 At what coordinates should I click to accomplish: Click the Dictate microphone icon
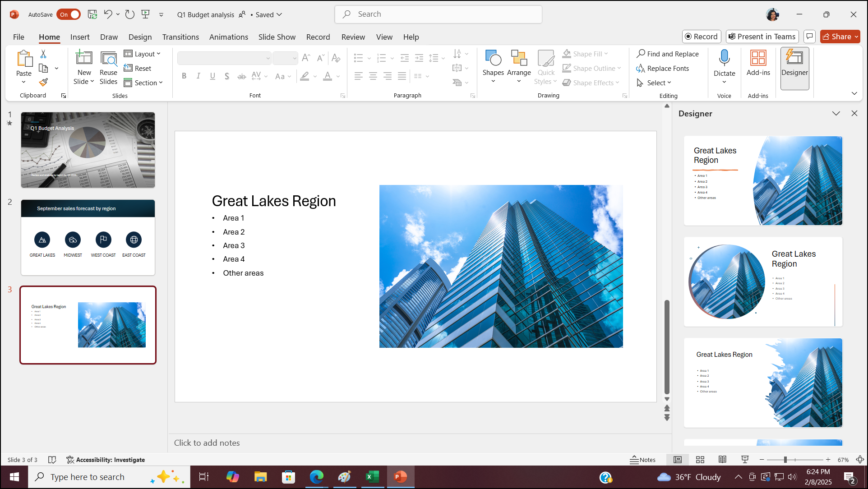coord(724,59)
